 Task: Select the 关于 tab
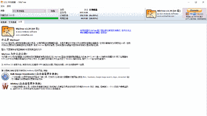point(20,22)
